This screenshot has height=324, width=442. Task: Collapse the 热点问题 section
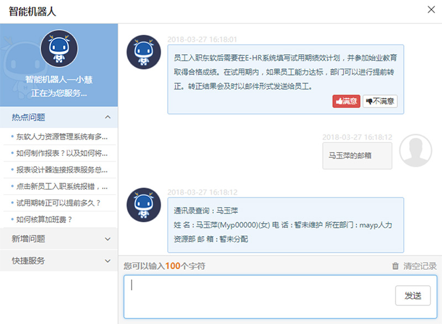pos(59,117)
